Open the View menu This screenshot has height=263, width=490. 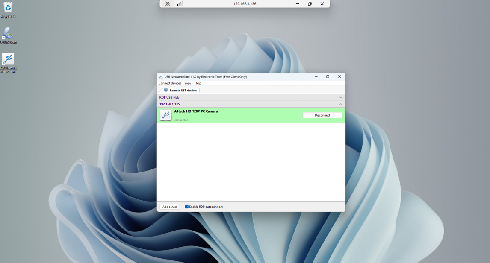188,83
